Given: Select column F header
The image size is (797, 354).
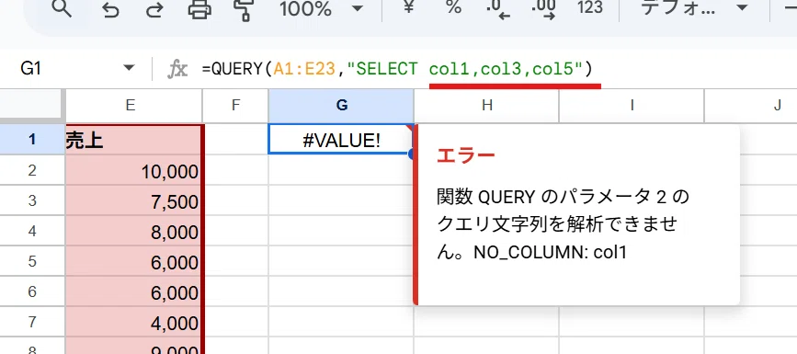Looking at the screenshot, I should coord(235,106).
